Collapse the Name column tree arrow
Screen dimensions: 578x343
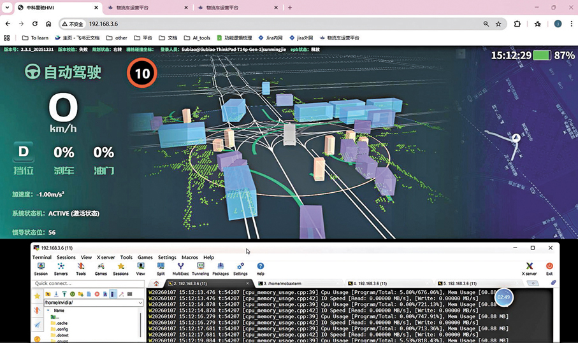pos(48,311)
